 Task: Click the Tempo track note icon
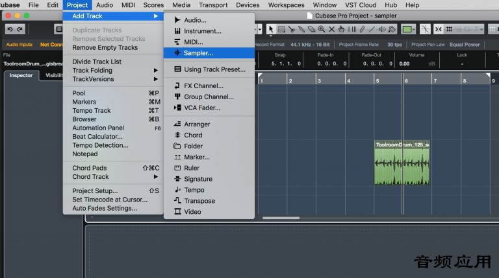click(x=177, y=190)
